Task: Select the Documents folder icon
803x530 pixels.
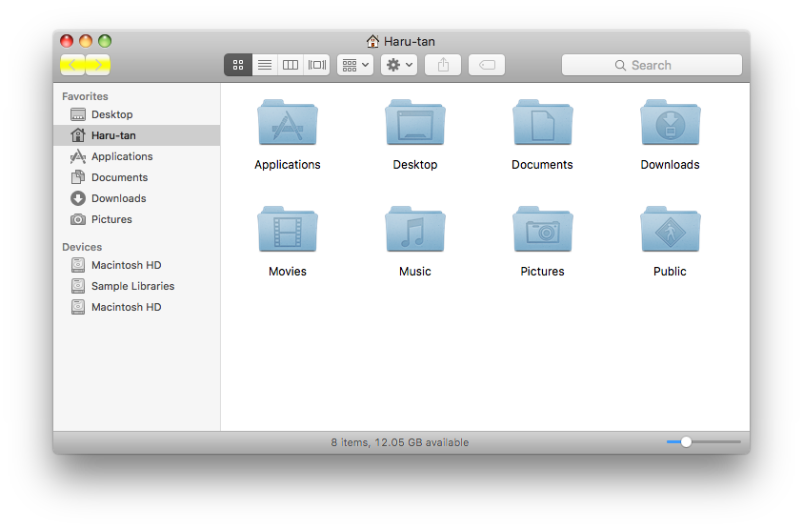Action: coord(543,123)
